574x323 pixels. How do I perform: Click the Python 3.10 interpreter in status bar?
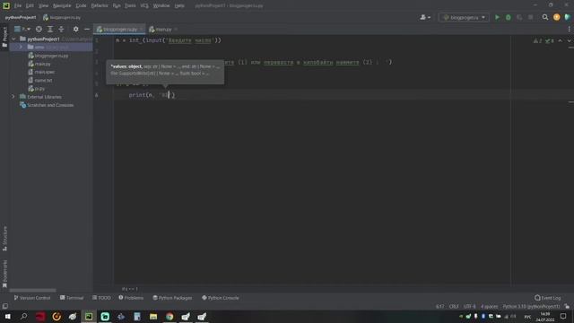point(531,307)
